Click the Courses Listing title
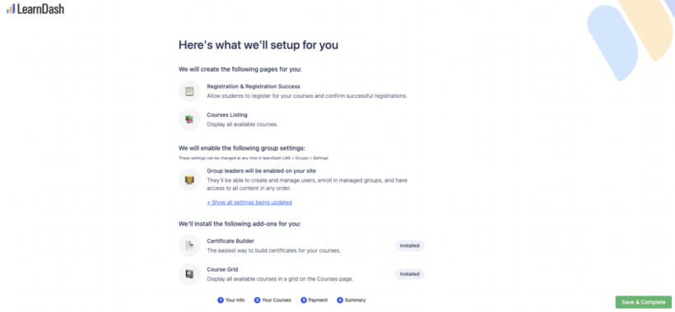Image resolution: width=675 pixels, height=312 pixels. click(227, 115)
